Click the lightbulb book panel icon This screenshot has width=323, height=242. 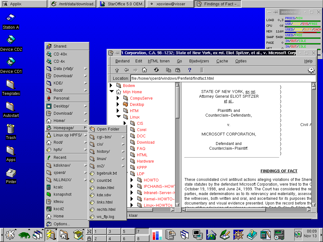[x=251, y=235]
